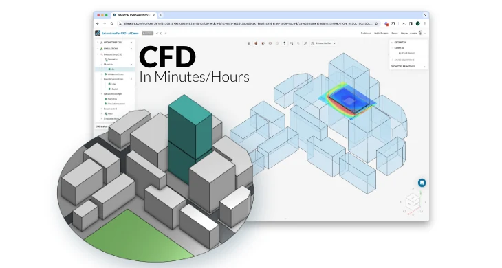Collapse the GEOMETRY panel section
Image resolution: width=502 pixels, height=268 pixels.
[392, 42]
